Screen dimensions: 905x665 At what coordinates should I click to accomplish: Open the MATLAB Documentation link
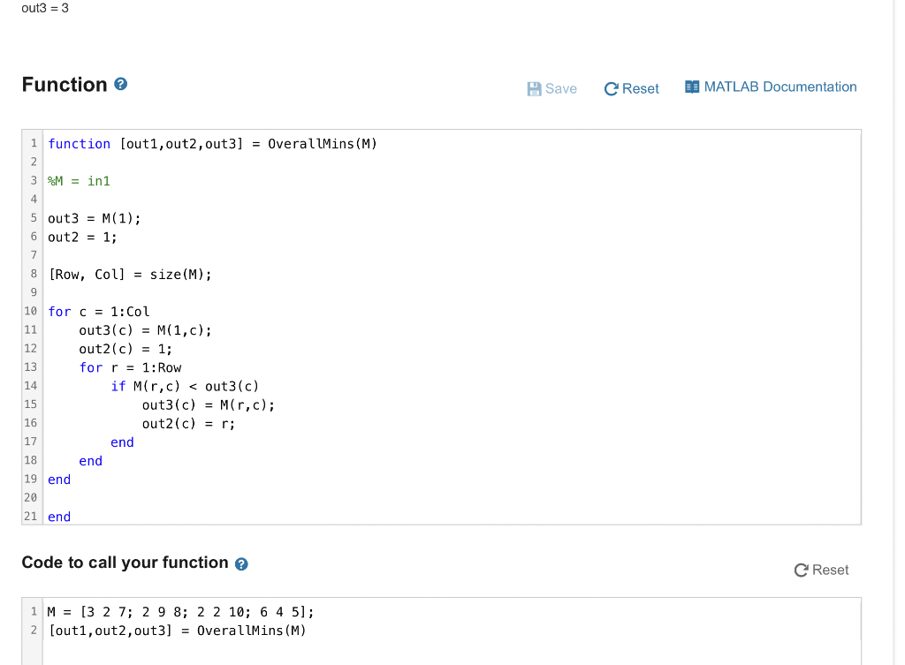pos(771,87)
